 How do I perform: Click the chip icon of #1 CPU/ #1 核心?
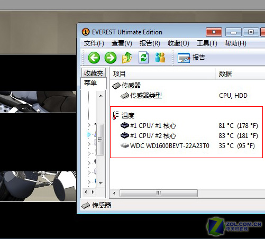coord(125,125)
